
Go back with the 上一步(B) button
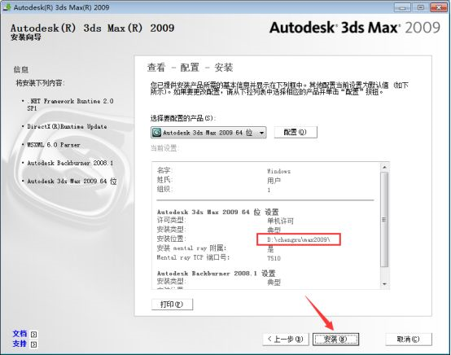point(285,340)
